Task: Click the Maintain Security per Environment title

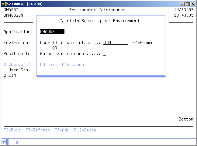Action: pos(100,21)
